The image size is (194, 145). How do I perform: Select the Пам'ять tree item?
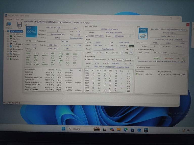tap(16, 39)
